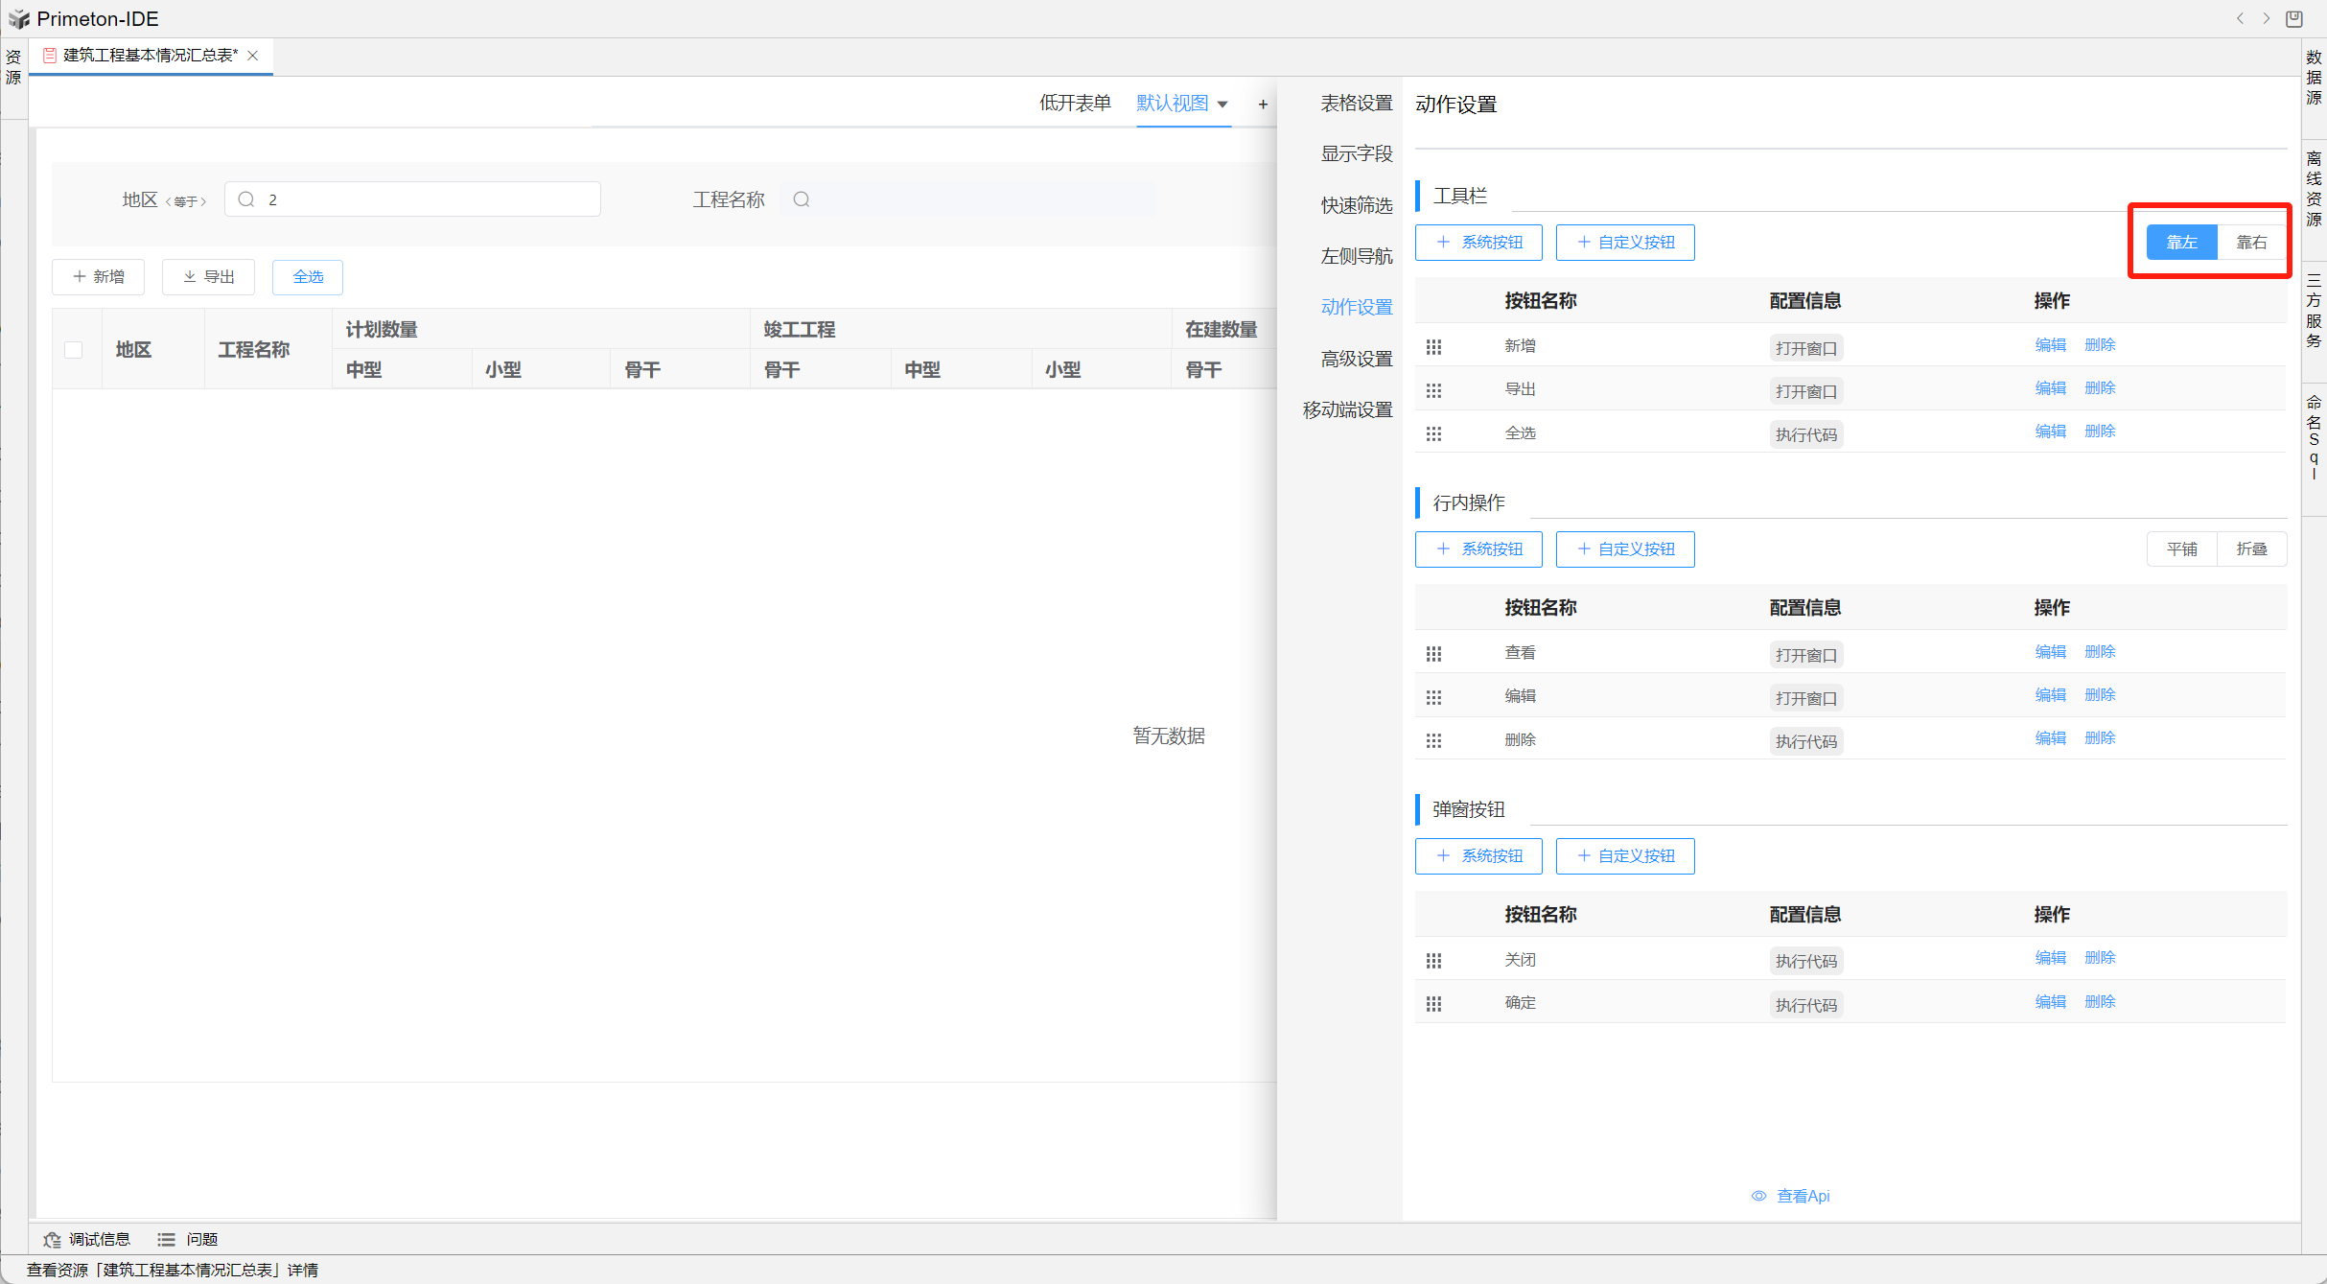Viewport: 2327px width, 1284px height.
Task: Expand the 默认视图 dropdown arrow
Action: point(1222,104)
